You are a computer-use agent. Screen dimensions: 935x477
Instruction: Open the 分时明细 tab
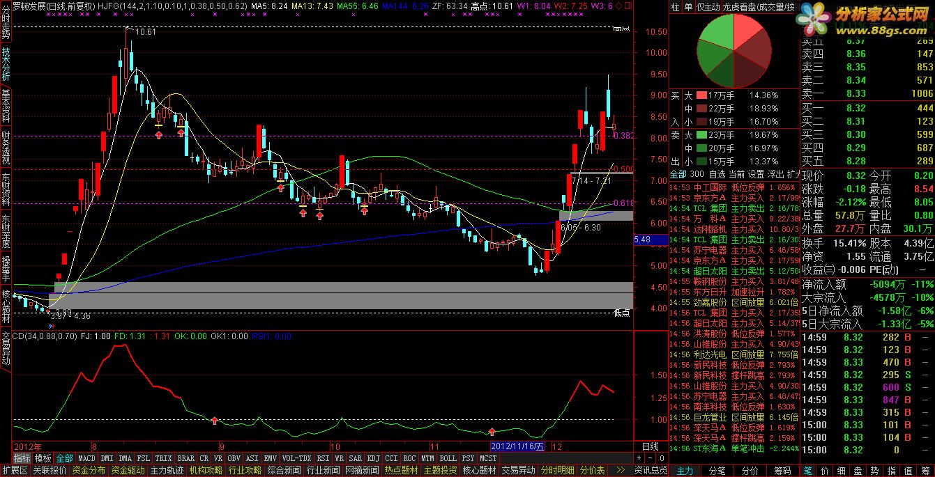(557, 471)
